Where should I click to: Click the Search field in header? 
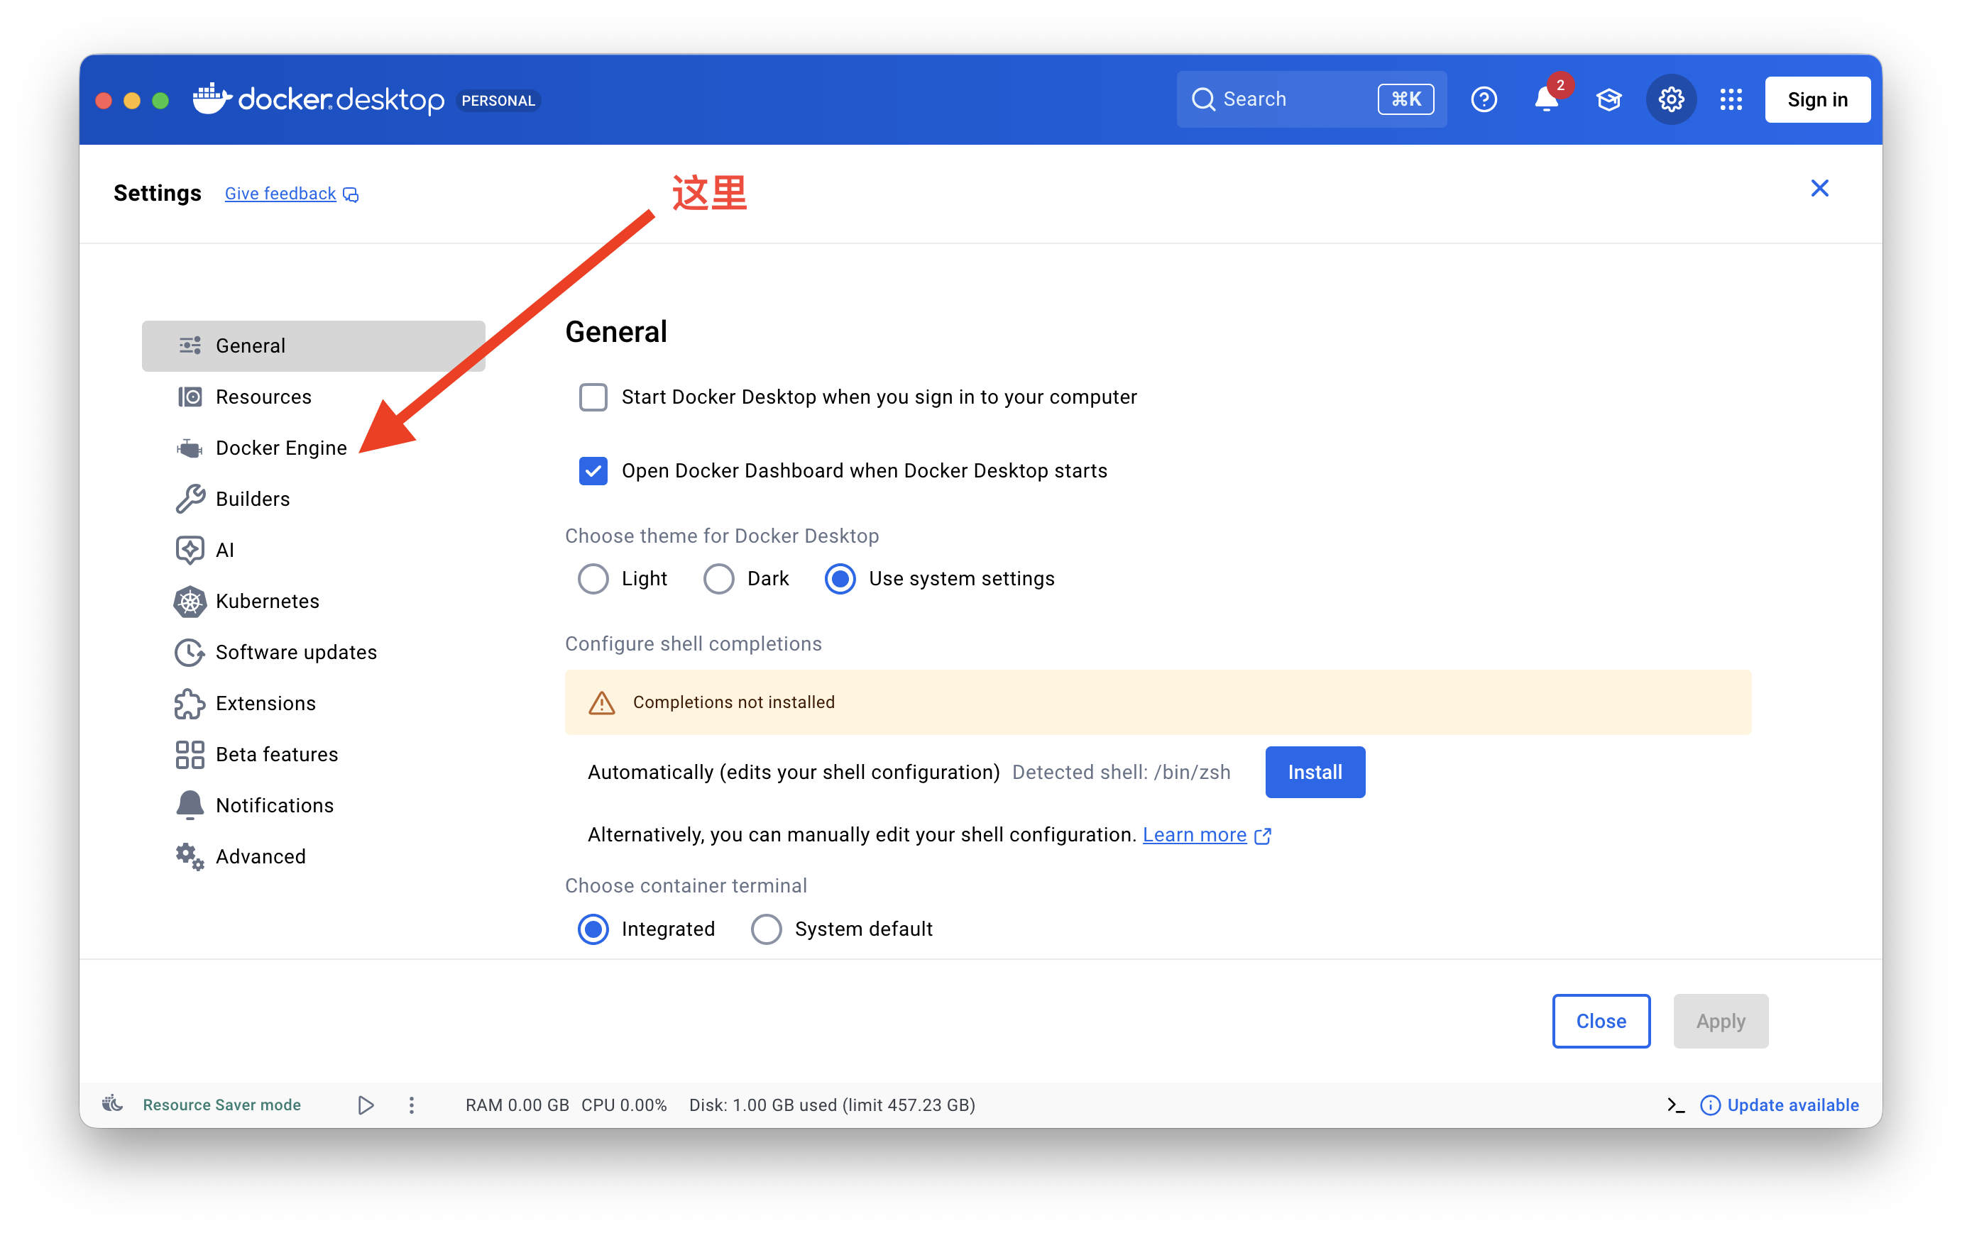click(1288, 99)
